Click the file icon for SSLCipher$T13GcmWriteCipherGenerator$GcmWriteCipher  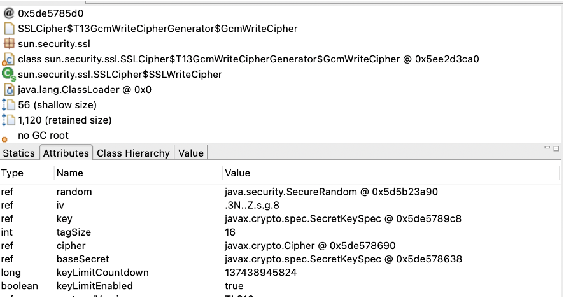(8, 29)
